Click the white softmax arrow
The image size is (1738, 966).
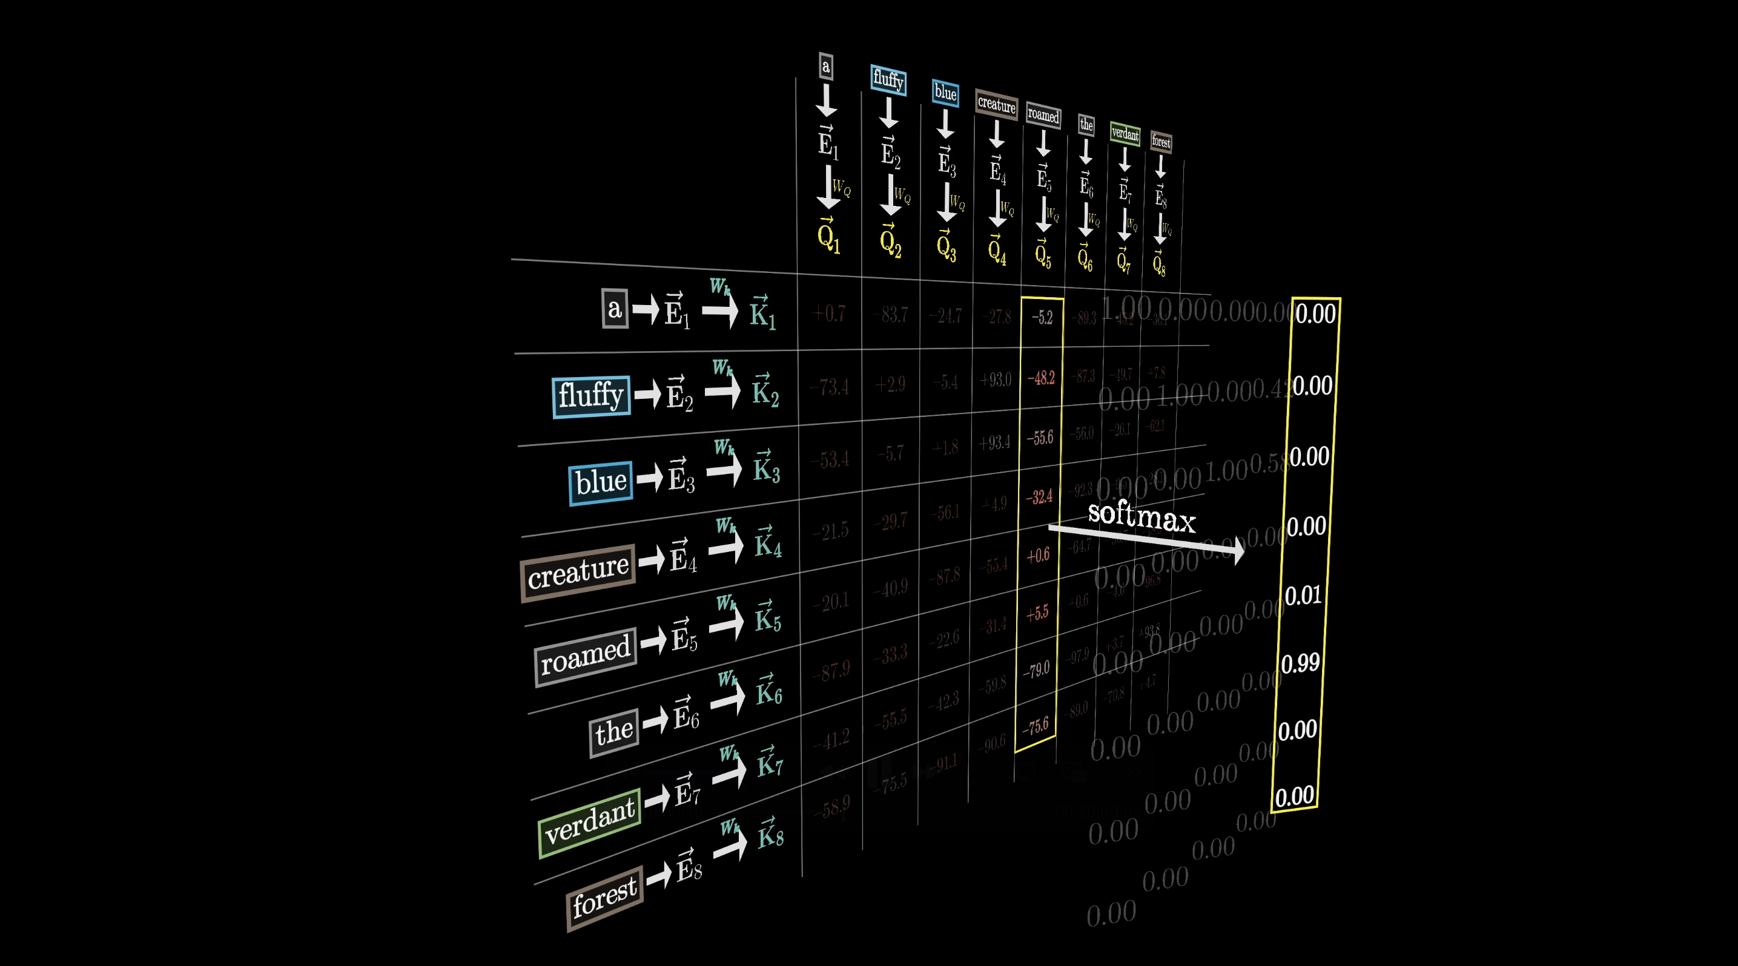point(1146,539)
